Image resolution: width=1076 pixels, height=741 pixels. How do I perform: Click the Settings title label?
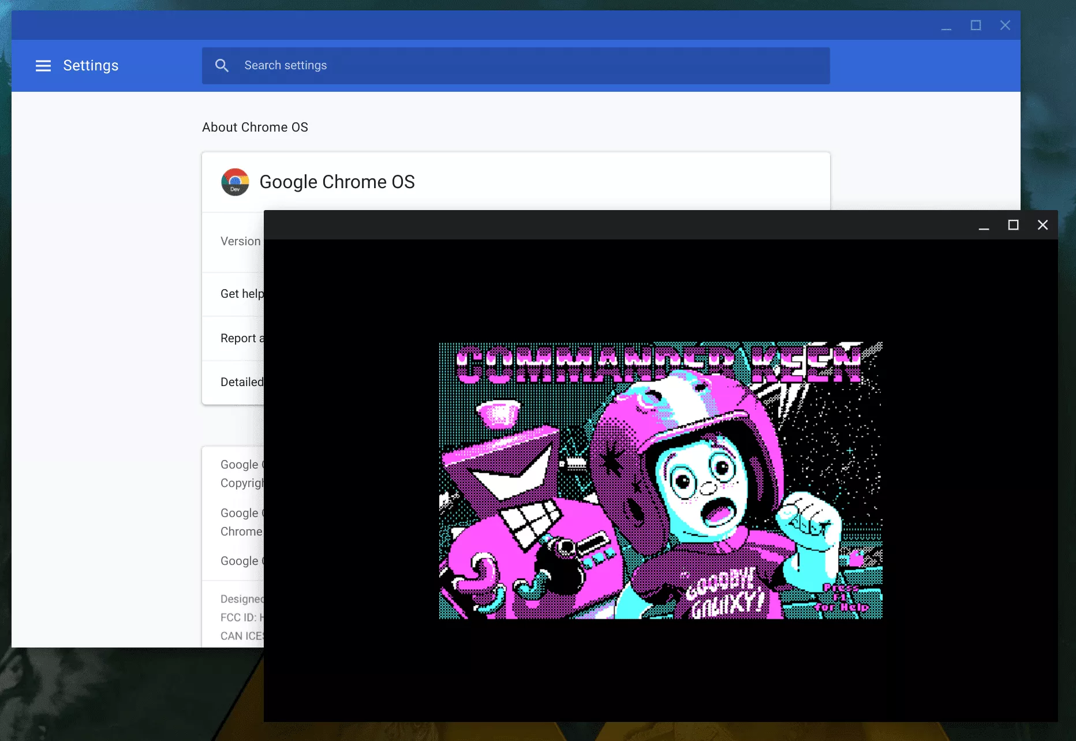[x=91, y=66]
